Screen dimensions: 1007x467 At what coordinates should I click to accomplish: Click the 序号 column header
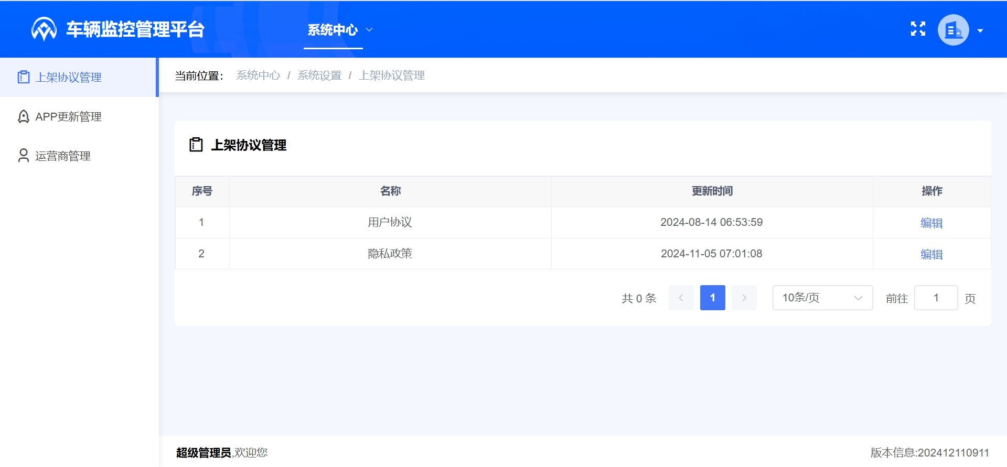[202, 191]
